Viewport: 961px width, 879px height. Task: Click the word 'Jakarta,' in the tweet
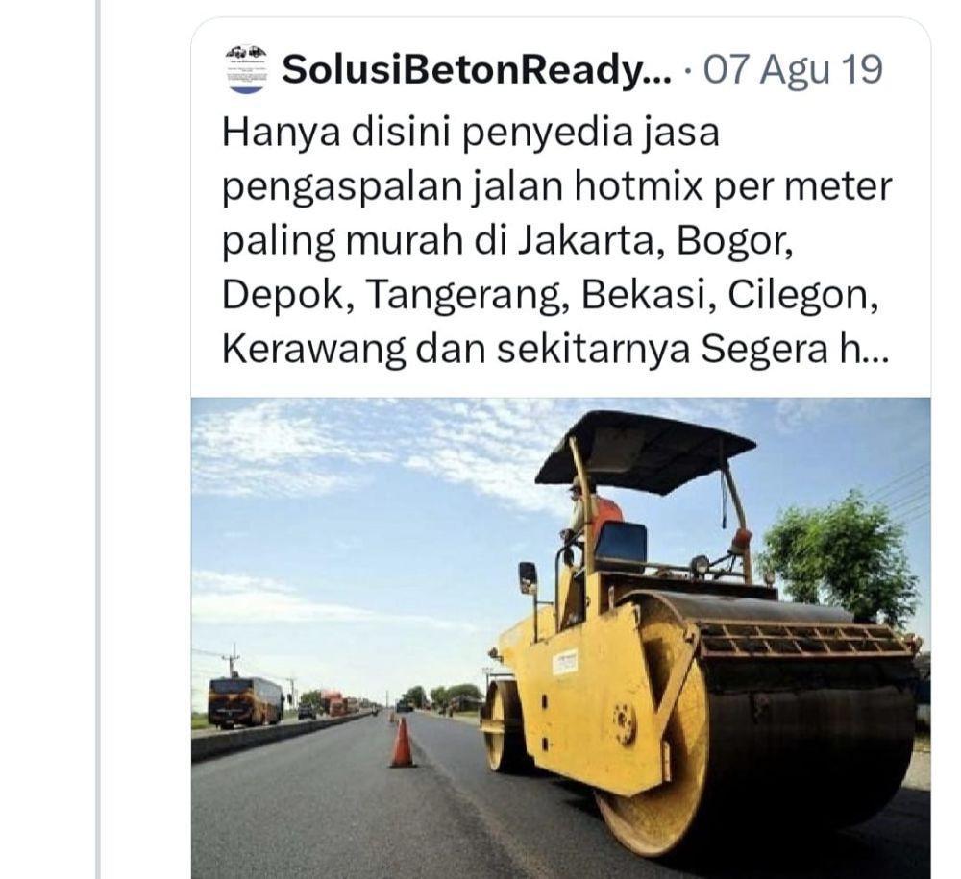[593, 241]
